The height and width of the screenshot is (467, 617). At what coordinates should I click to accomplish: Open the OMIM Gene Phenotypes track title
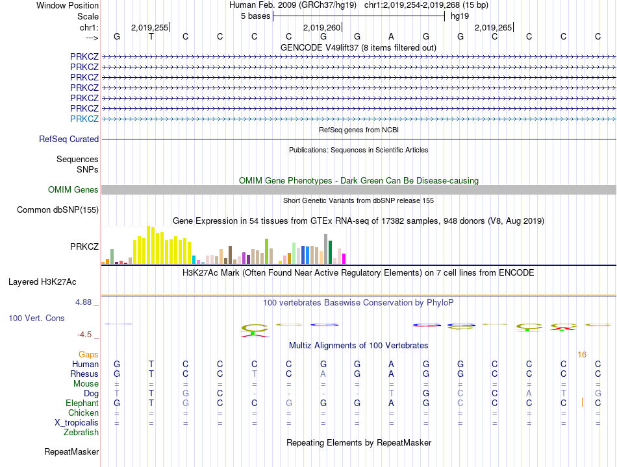coord(359,180)
